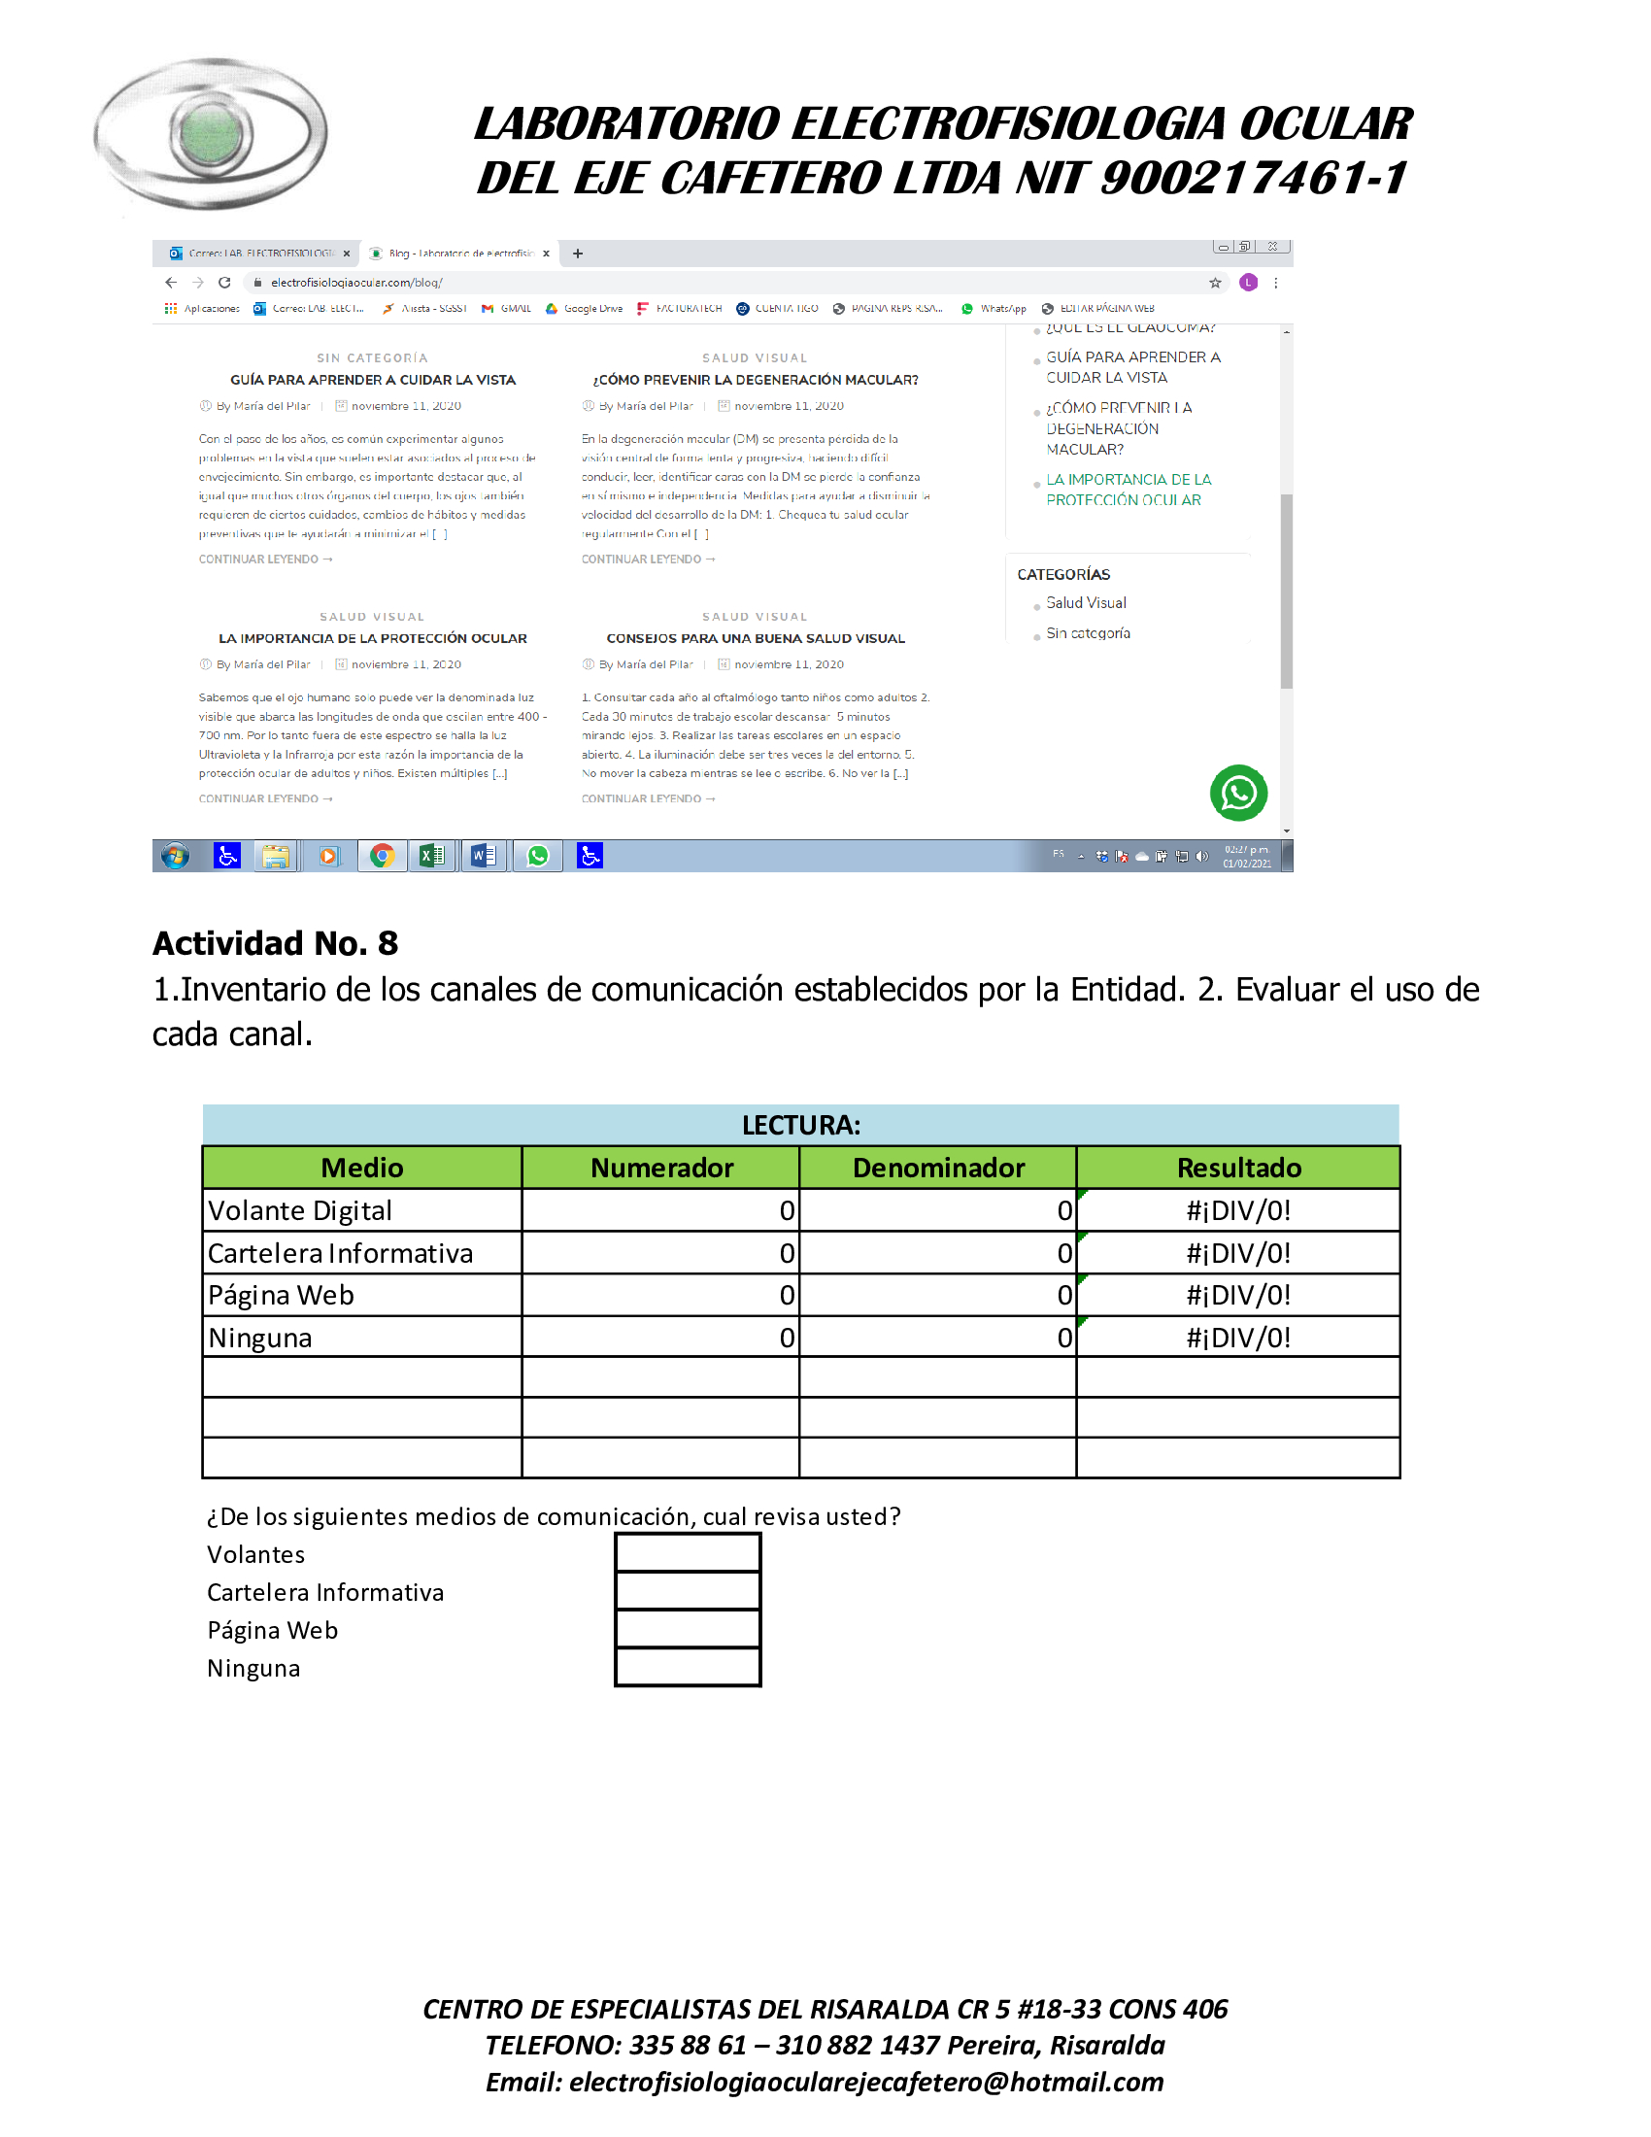Open the green WhatsApp chat bubble
Screen dimensions: 1651x2137
point(1238,793)
